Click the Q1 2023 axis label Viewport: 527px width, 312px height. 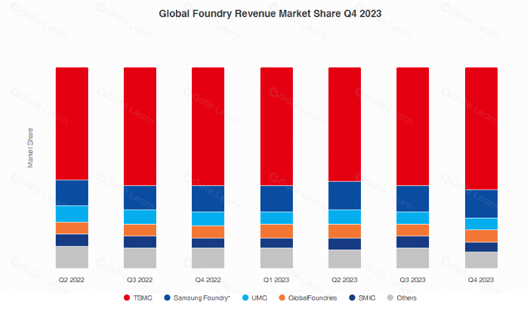pyautogui.click(x=276, y=280)
